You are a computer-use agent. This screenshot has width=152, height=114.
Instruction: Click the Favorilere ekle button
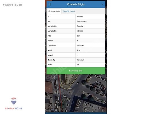point(76,71)
